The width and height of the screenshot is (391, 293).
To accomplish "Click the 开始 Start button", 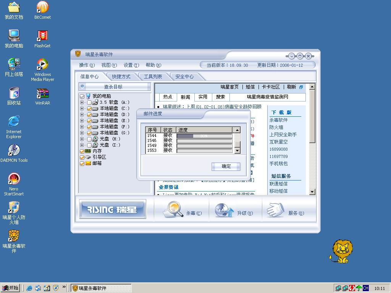I will point(10,288).
